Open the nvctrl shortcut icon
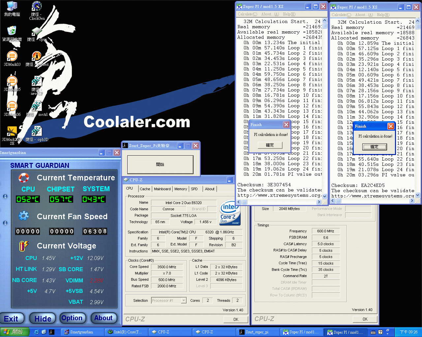Screen dimensions: 422x337 pyautogui.click(x=37, y=109)
